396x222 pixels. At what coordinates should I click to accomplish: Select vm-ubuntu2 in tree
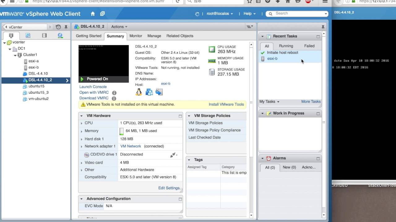pos(38,99)
